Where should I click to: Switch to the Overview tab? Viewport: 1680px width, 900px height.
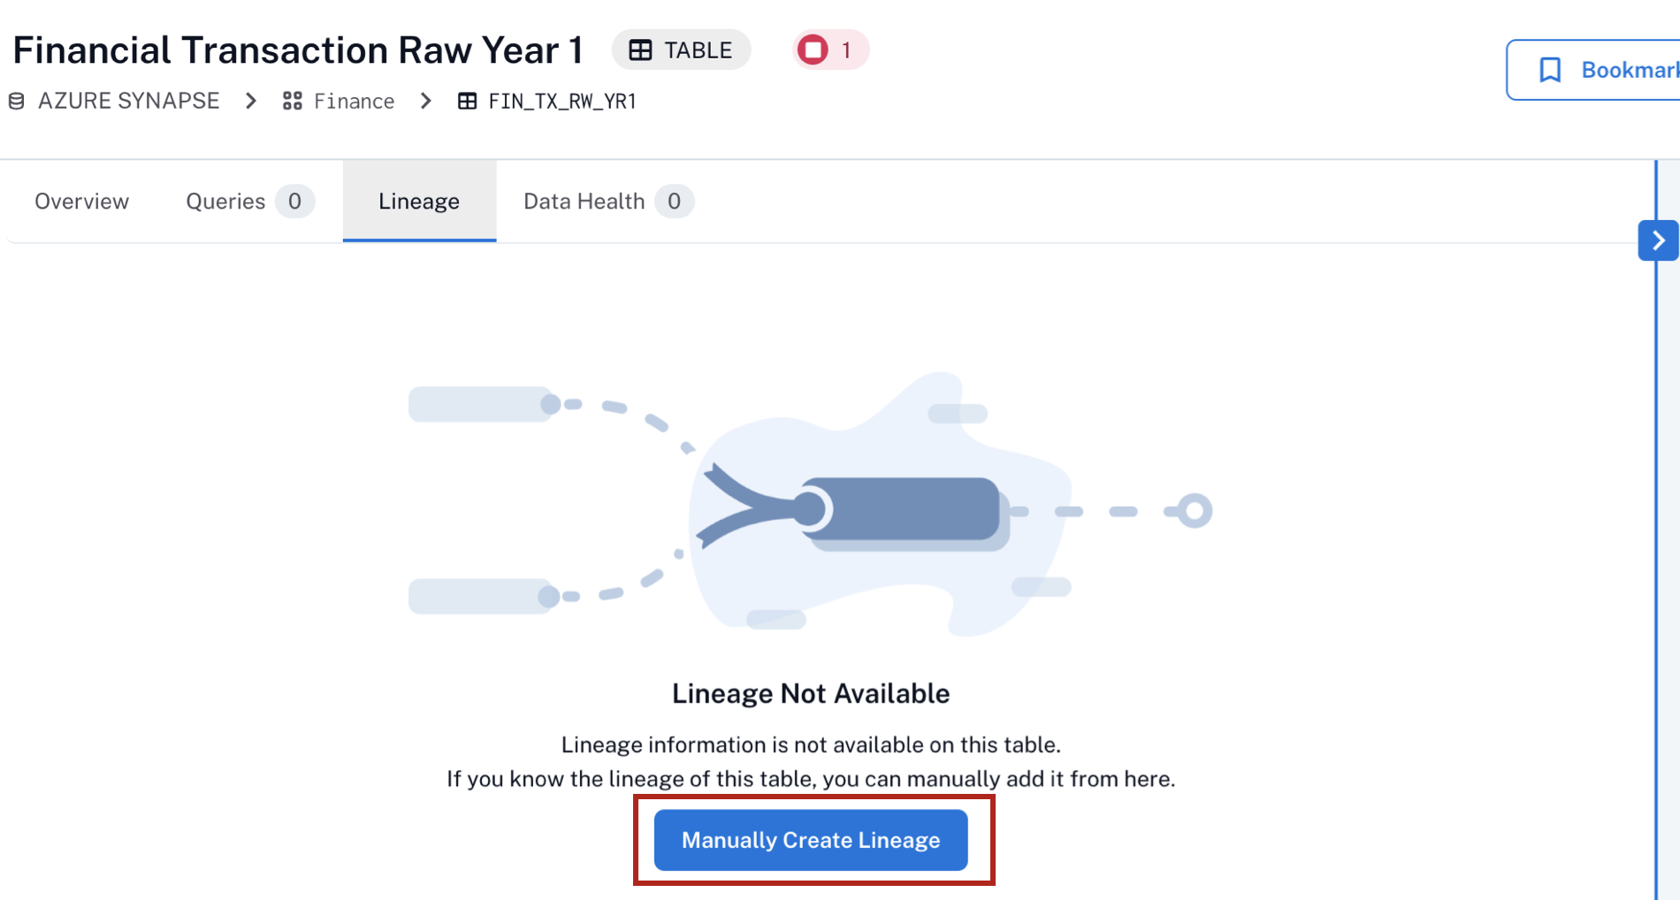coord(81,202)
